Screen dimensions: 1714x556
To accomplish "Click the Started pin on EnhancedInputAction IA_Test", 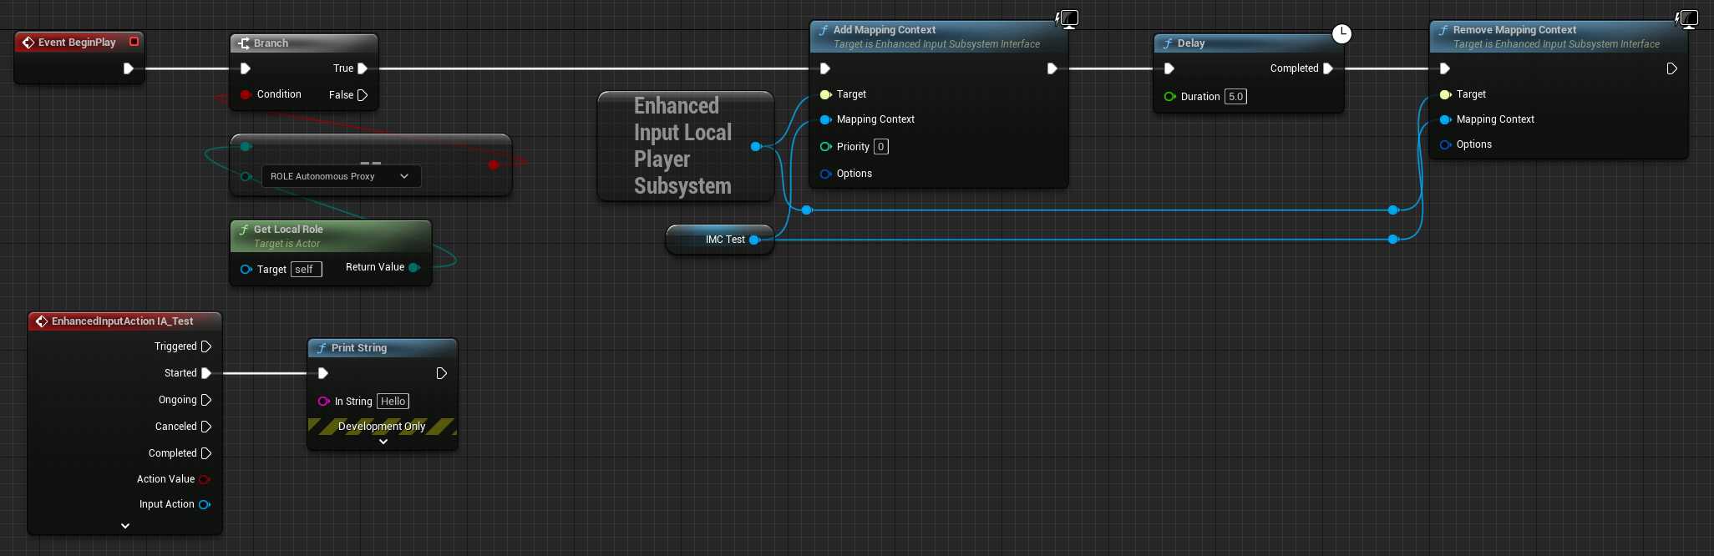I will coord(206,373).
